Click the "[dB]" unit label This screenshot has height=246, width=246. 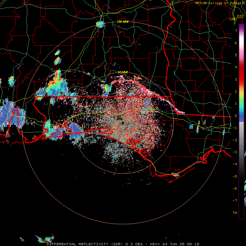click(x=233, y=19)
